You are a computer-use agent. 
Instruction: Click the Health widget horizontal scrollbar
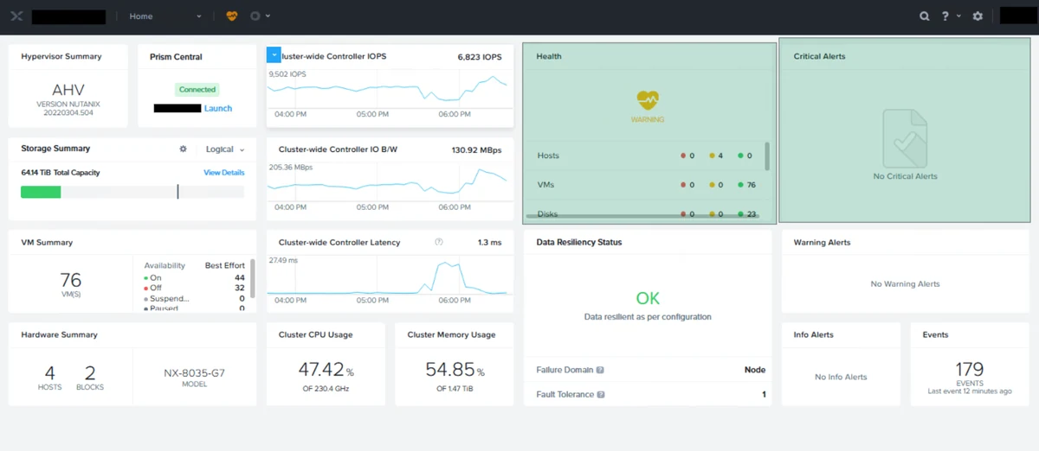(x=642, y=217)
